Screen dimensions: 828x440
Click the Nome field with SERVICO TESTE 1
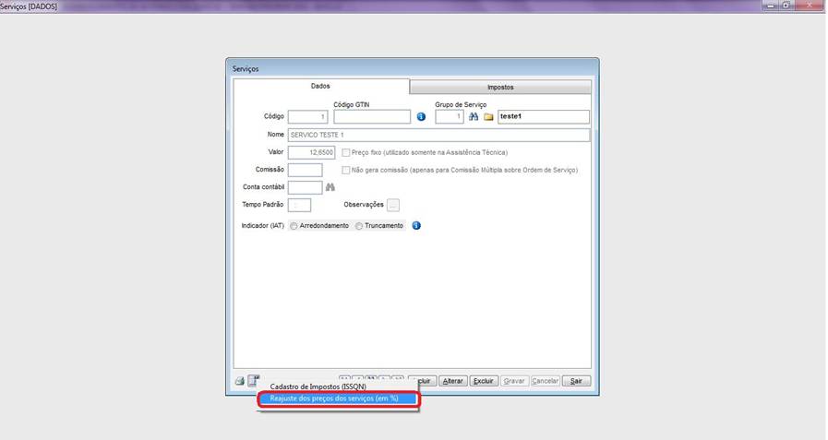coord(438,135)
